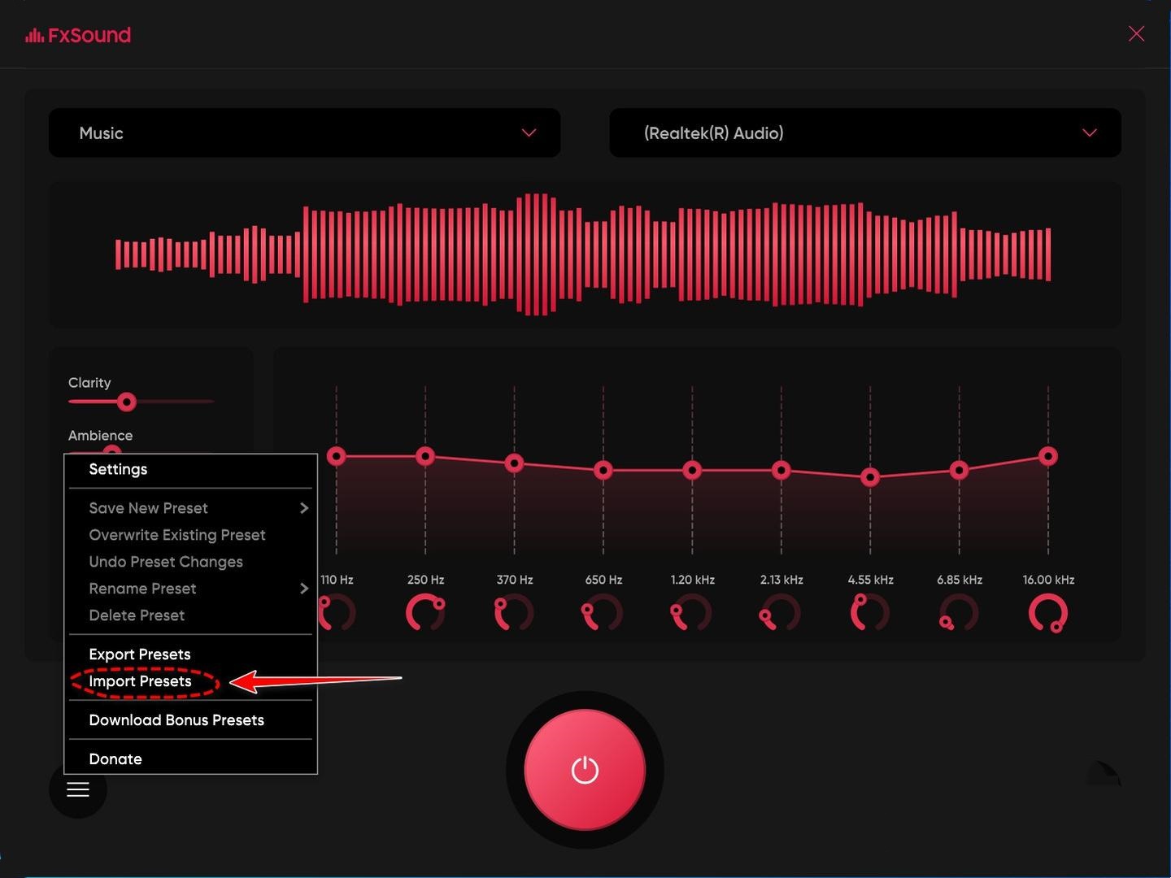Open the hamburger menu icon

[x=78, y=789]
